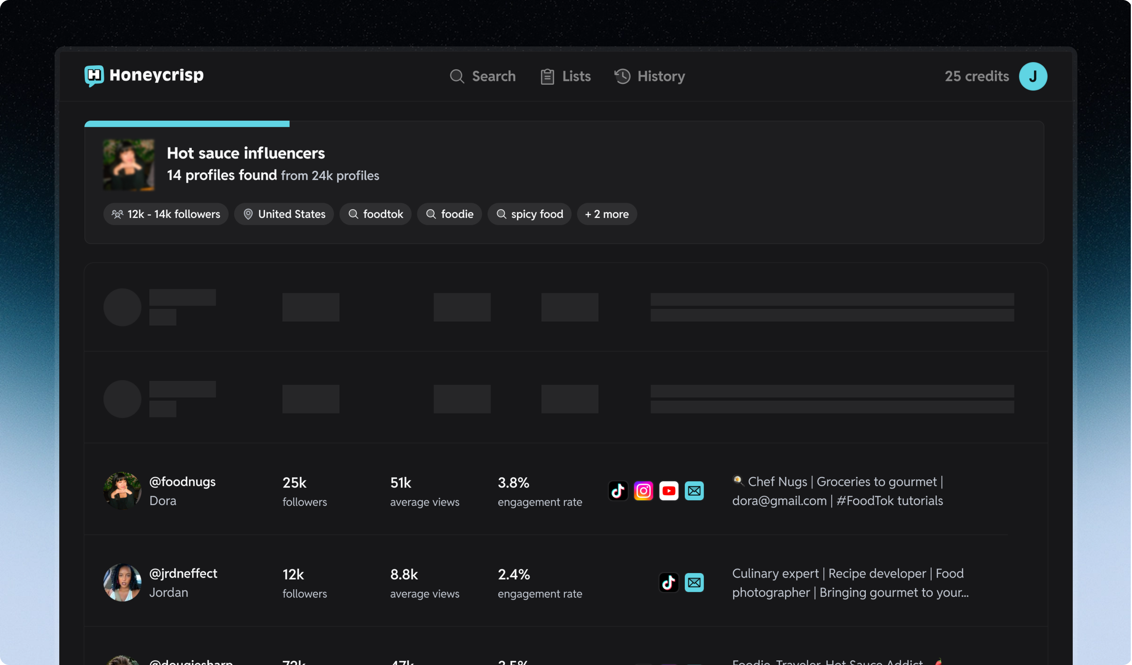Open @jrdneffect profile picture
The image size is (1132, 665).
tap(122, 583)
